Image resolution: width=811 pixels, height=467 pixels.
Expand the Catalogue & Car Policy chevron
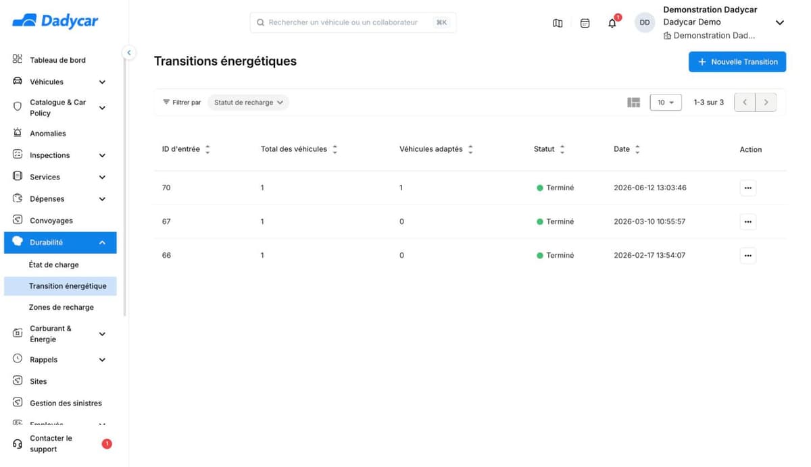pyautogui.click(x=102, y=108)
